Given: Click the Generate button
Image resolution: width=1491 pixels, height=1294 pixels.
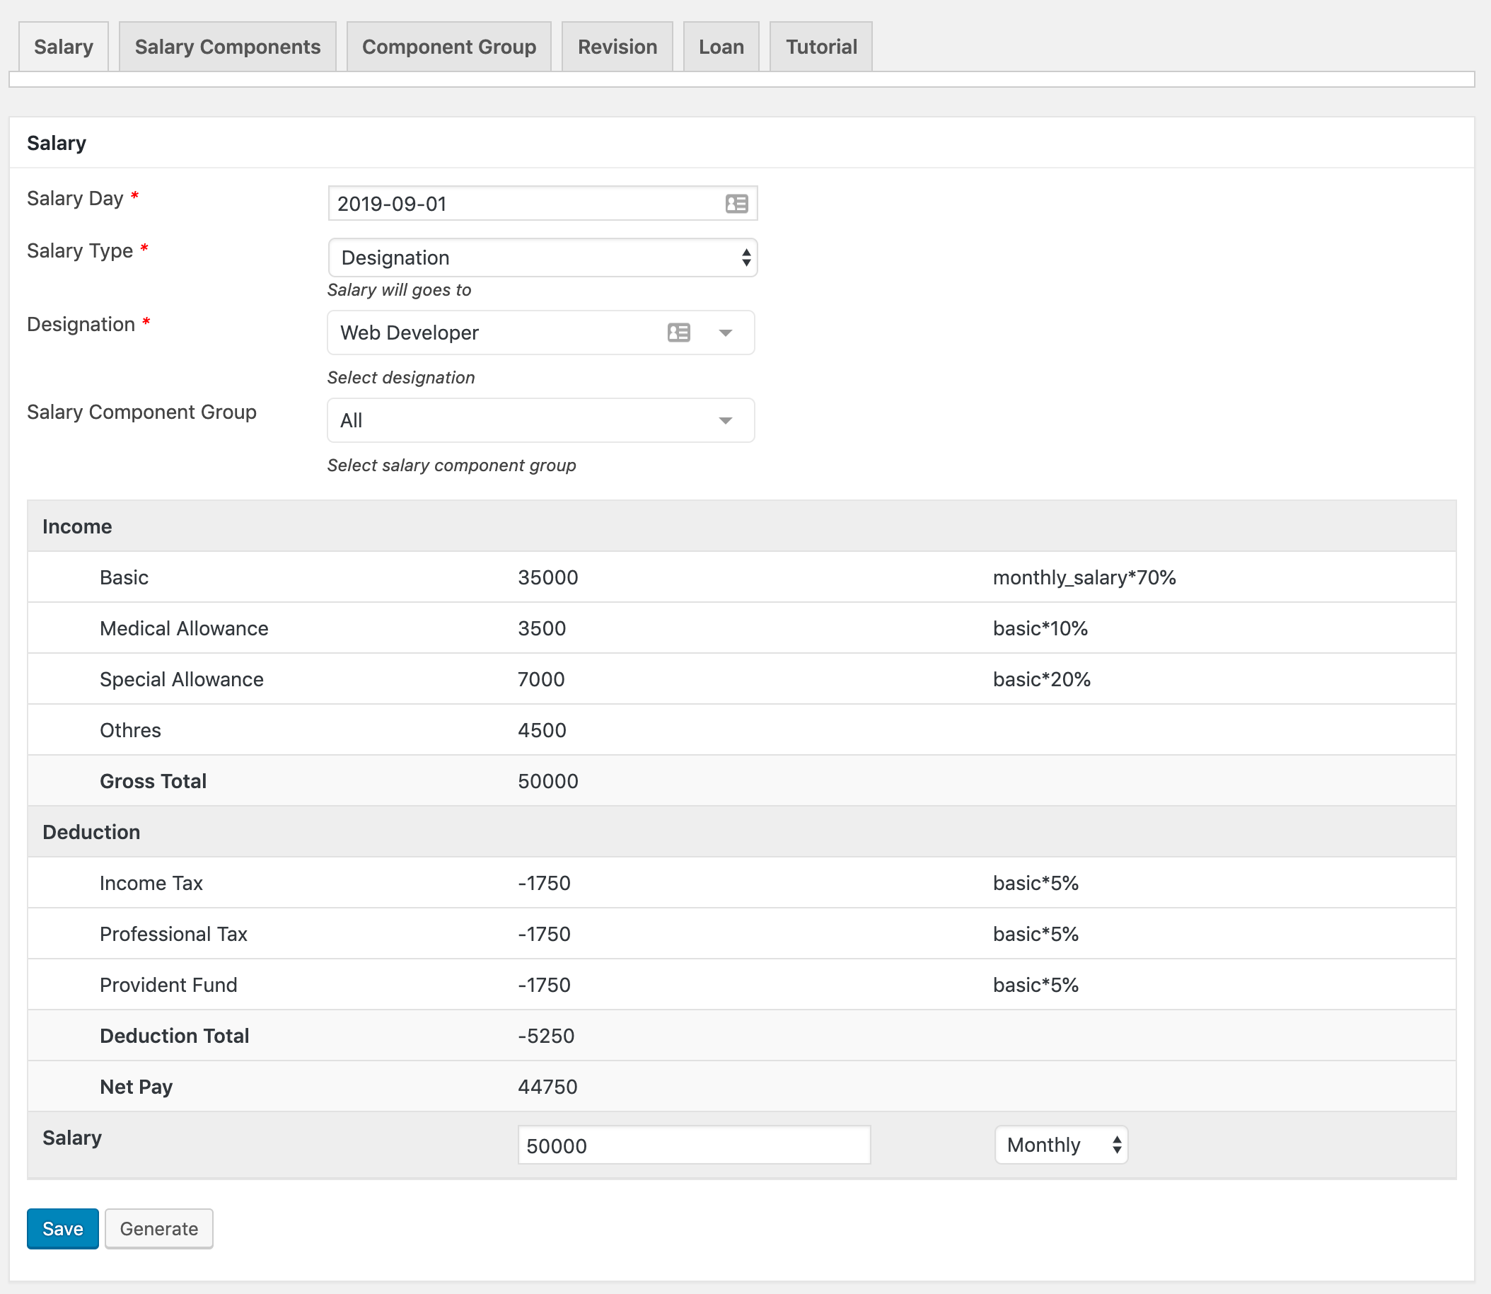Looking at the screenshot, I should coord(158,1228).
